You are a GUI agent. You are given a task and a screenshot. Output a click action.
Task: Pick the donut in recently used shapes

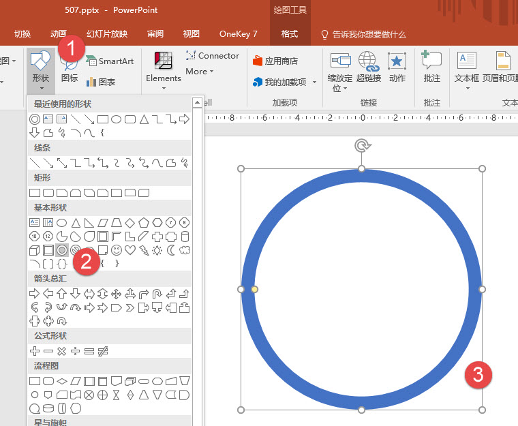35,119
